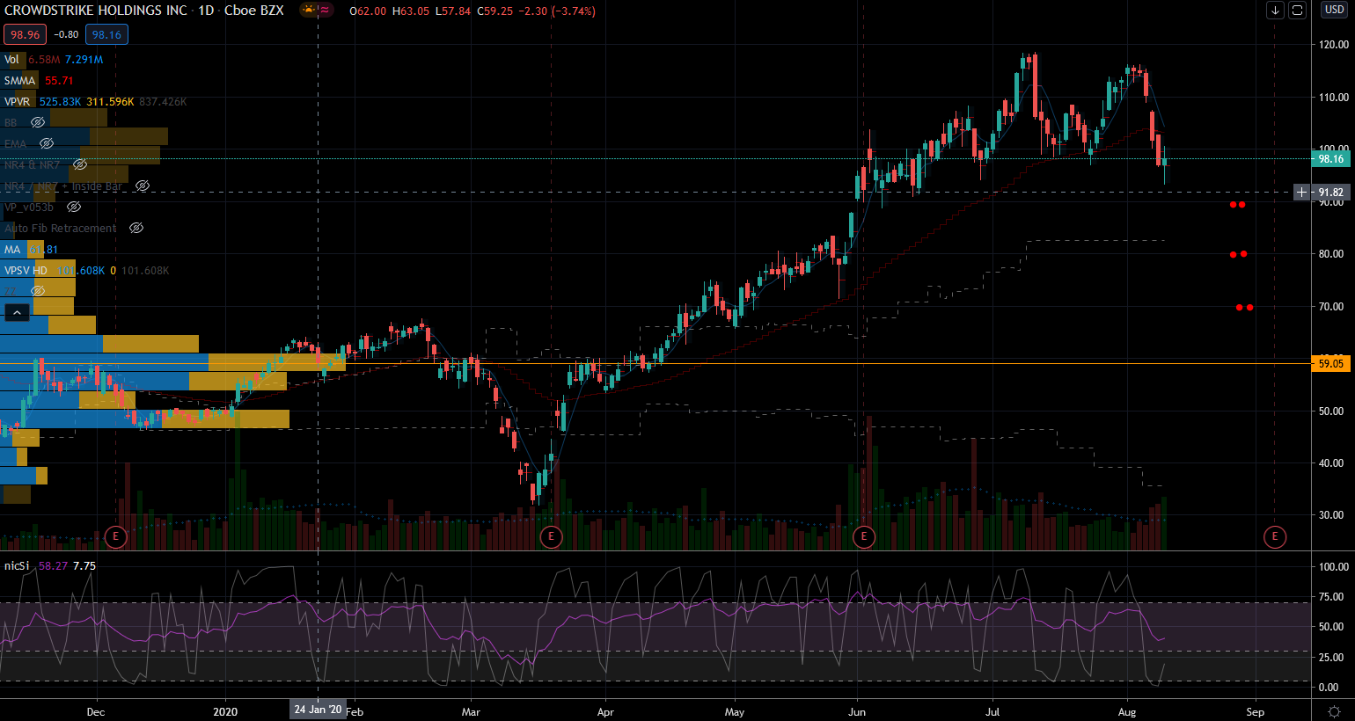Click the 24 Jan '20 date label
The width and height of the screenshot is (1355, 721).
click(318, 710)
